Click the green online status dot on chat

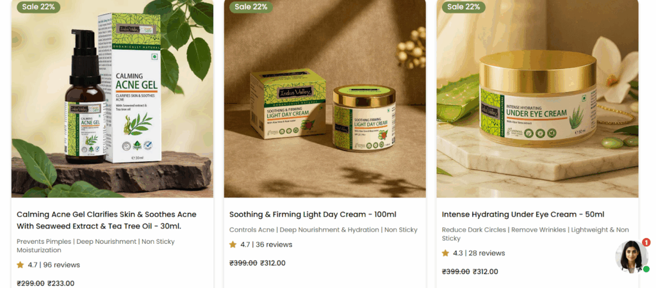click(646, 269)
